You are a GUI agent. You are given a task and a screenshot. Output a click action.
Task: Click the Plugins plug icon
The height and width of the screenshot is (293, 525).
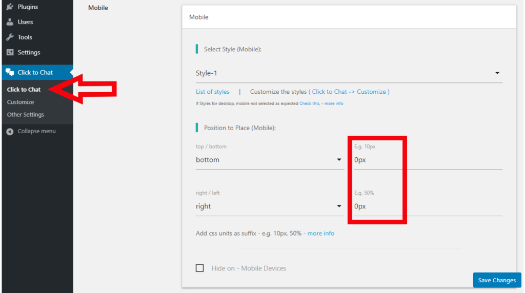point(10,7)
